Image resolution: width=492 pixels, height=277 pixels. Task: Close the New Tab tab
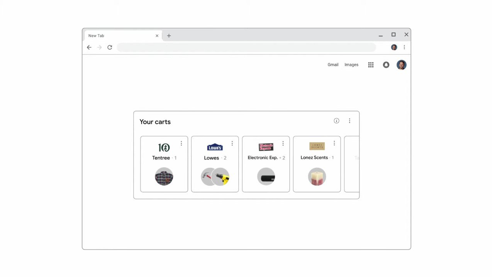pyautogui.click(x=157, y=36)
